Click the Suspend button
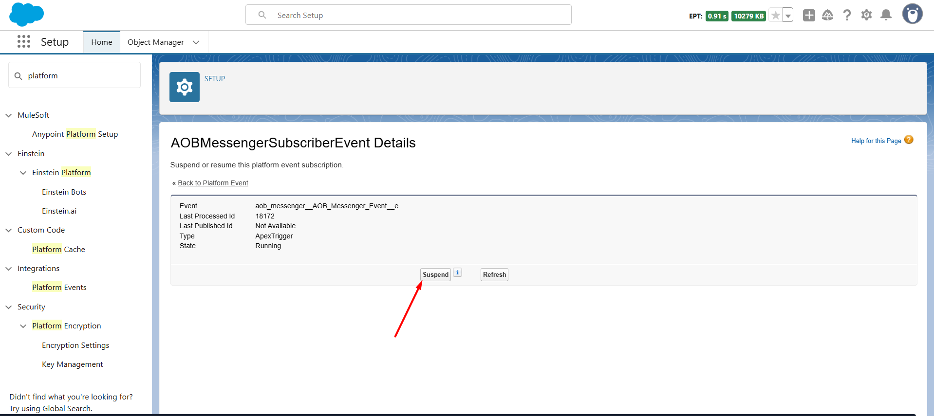 point(435,274)
